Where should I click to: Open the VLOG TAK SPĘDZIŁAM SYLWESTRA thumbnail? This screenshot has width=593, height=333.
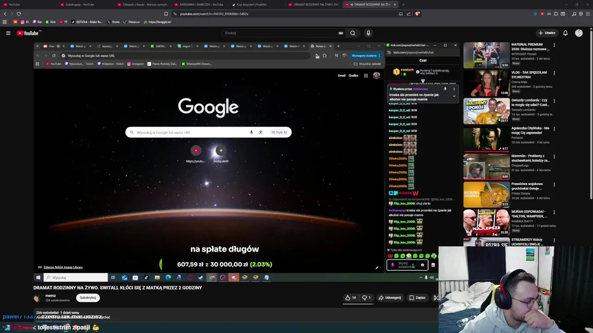486,83
